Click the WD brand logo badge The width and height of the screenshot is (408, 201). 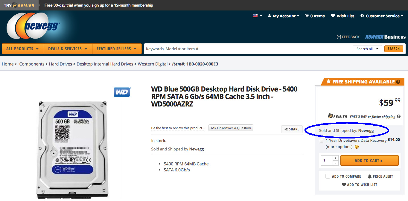pyautogui.click(x=122, y=92)
